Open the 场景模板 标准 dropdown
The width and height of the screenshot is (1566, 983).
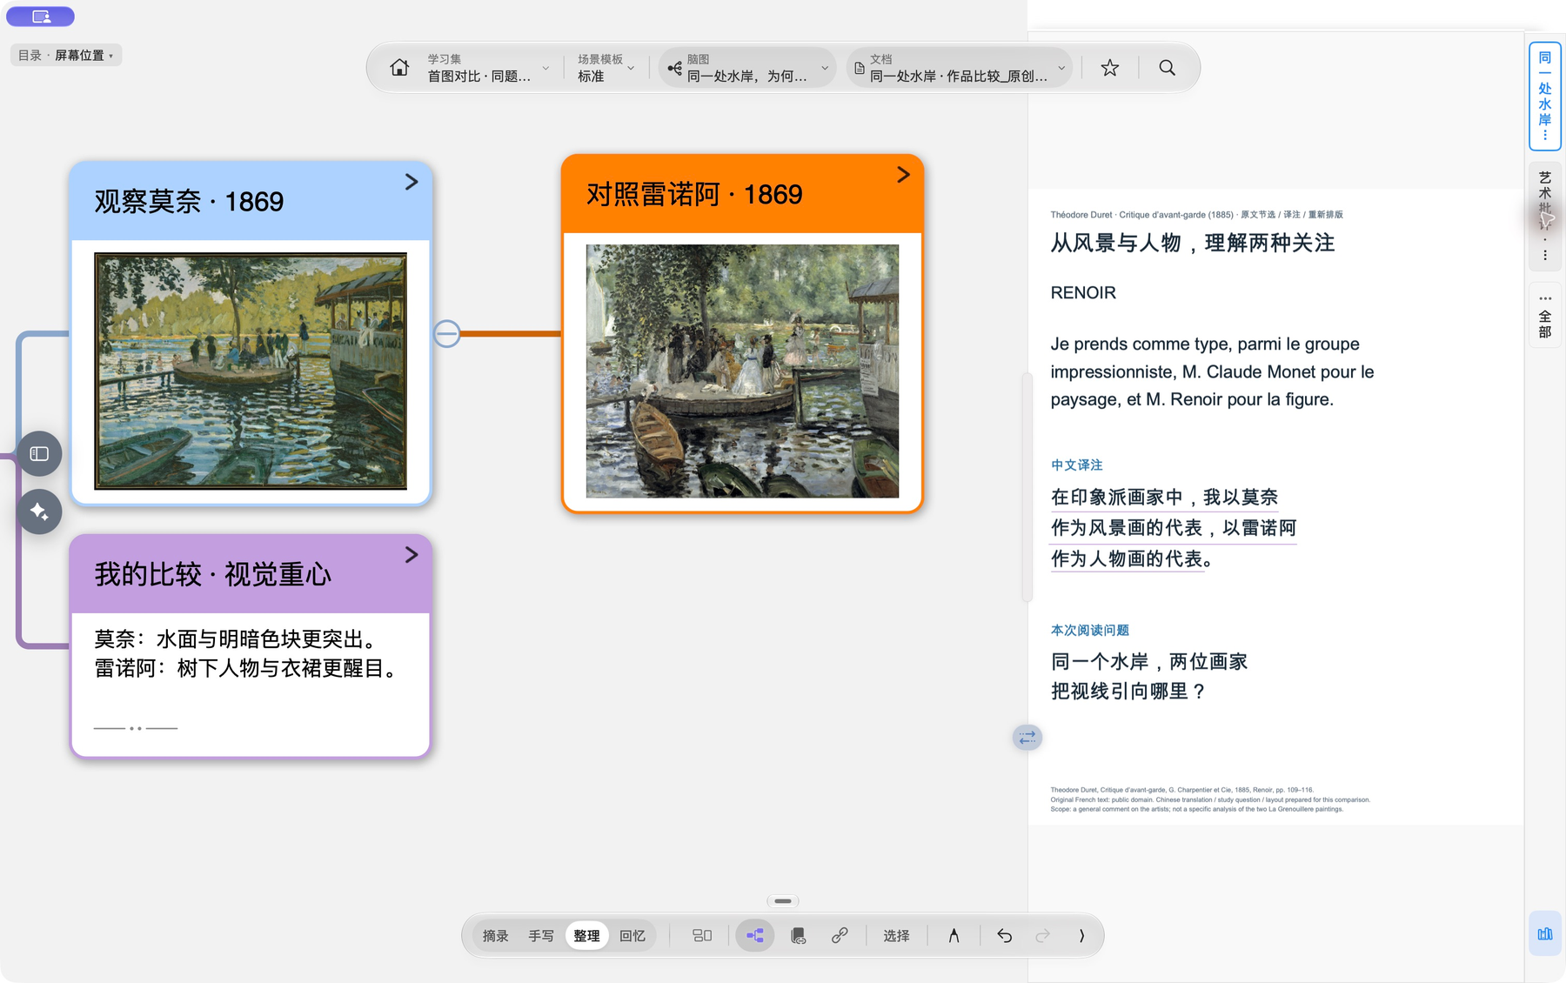tap(606, 68)
